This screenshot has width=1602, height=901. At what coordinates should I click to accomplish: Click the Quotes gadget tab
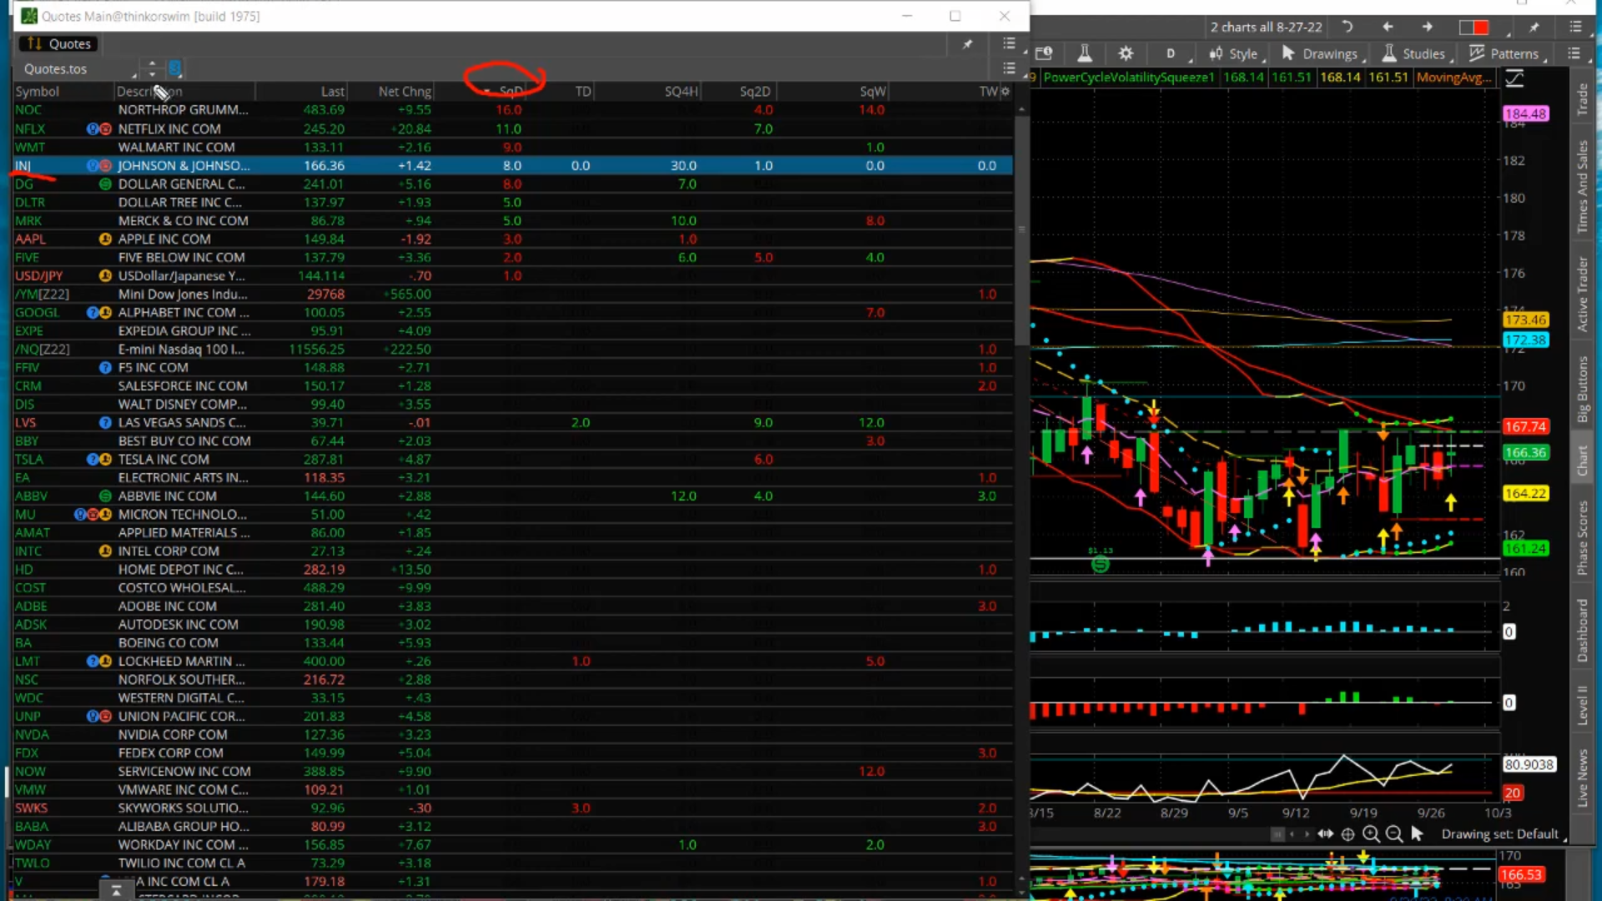coord(58,43)
